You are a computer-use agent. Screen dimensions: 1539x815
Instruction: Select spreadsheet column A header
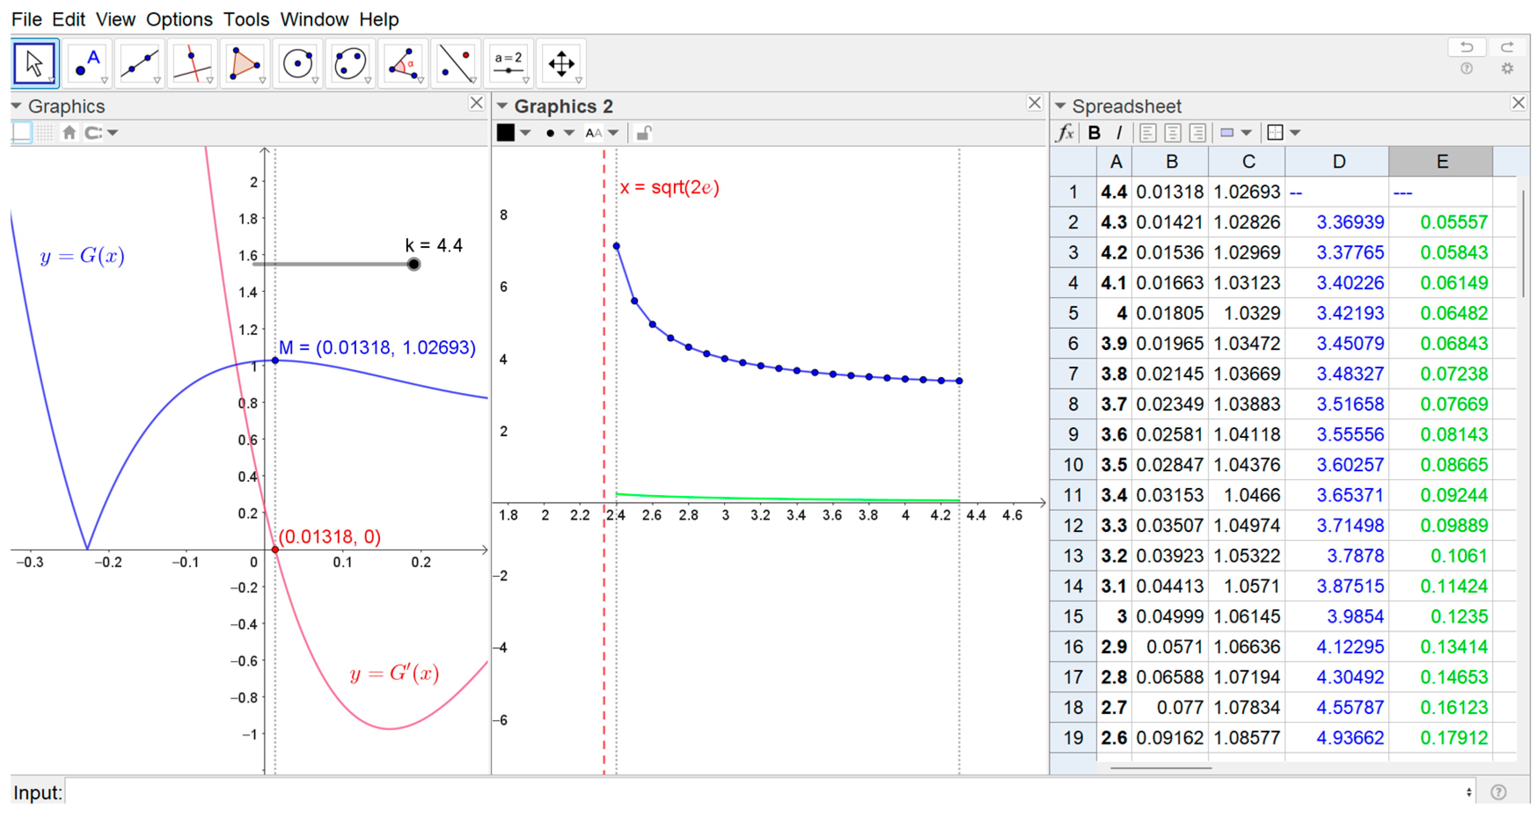click(x=1114, y=161)
